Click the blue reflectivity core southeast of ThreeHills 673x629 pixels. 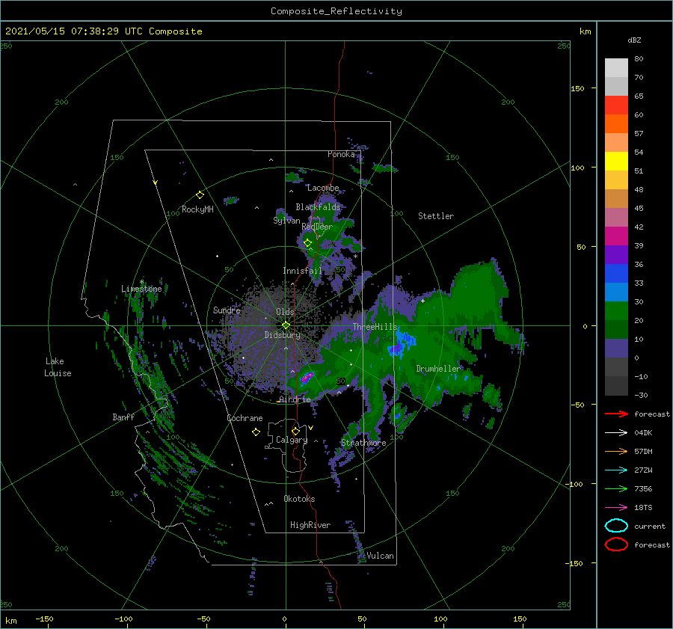[x=401, y=343]
